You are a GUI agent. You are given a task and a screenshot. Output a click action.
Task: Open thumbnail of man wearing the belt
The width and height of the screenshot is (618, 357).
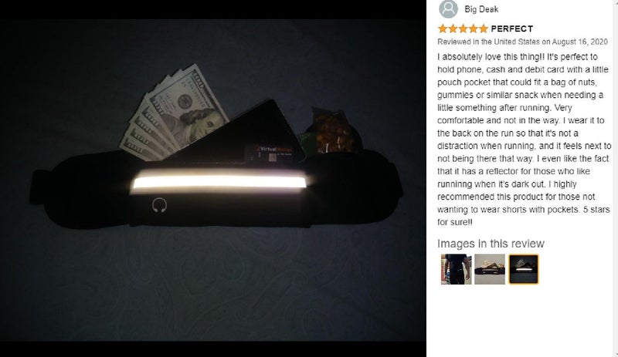tap(456, 269)
